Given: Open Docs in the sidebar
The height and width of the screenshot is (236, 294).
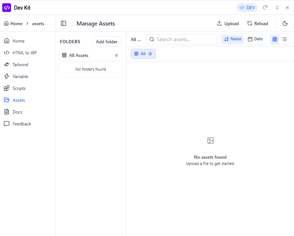Looking at the screenshot, I should click(13, 112).
